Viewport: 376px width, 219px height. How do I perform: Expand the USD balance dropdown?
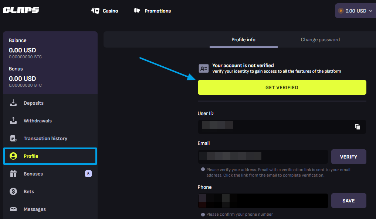pyautogui.click(x=370, y=11)
